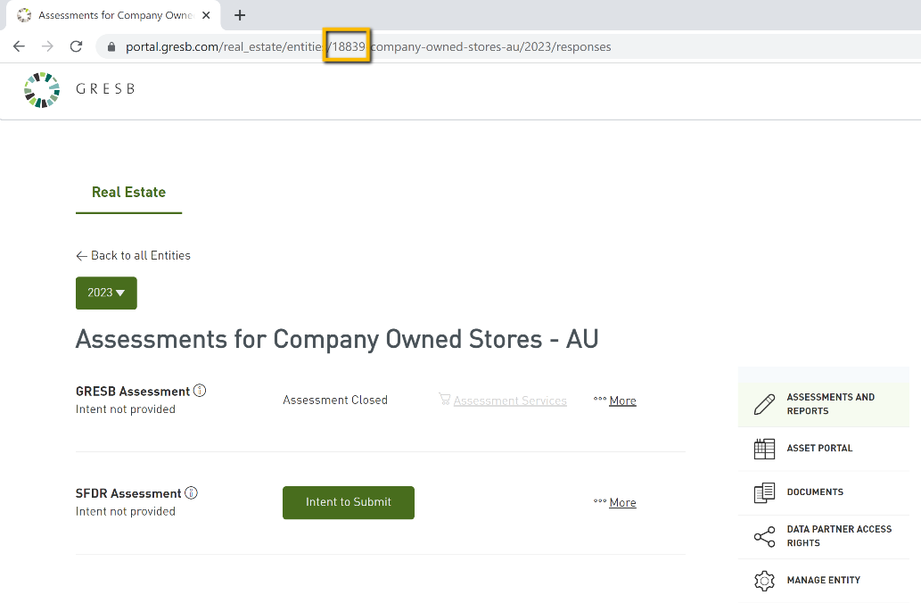
Task: Reload the page with the refresh icon
Action: (x=76, y=46)
